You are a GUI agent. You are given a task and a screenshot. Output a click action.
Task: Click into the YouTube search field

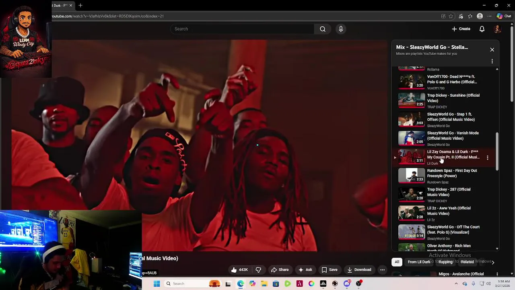click(243, 29)
